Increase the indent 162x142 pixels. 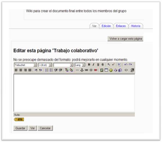[61, 70]
